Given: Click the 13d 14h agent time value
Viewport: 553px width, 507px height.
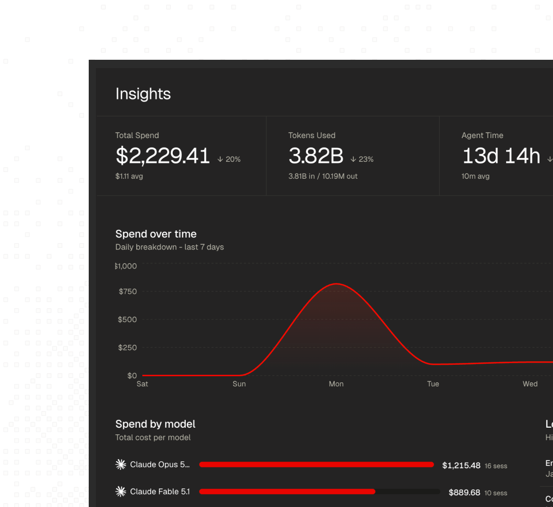Looking at the screenshot, I should (x=501, y=156).
